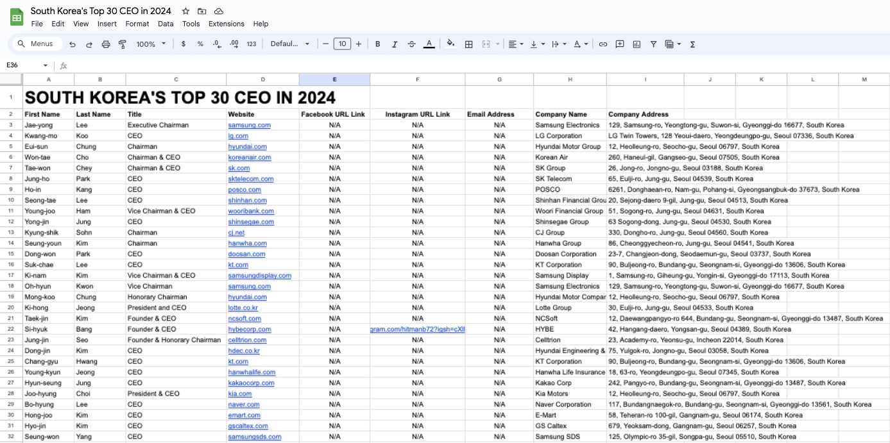The image size is (890, 443).
Task: Activate the Paint format roller tool
Action: pyautogui.click(x=123, y=44)
